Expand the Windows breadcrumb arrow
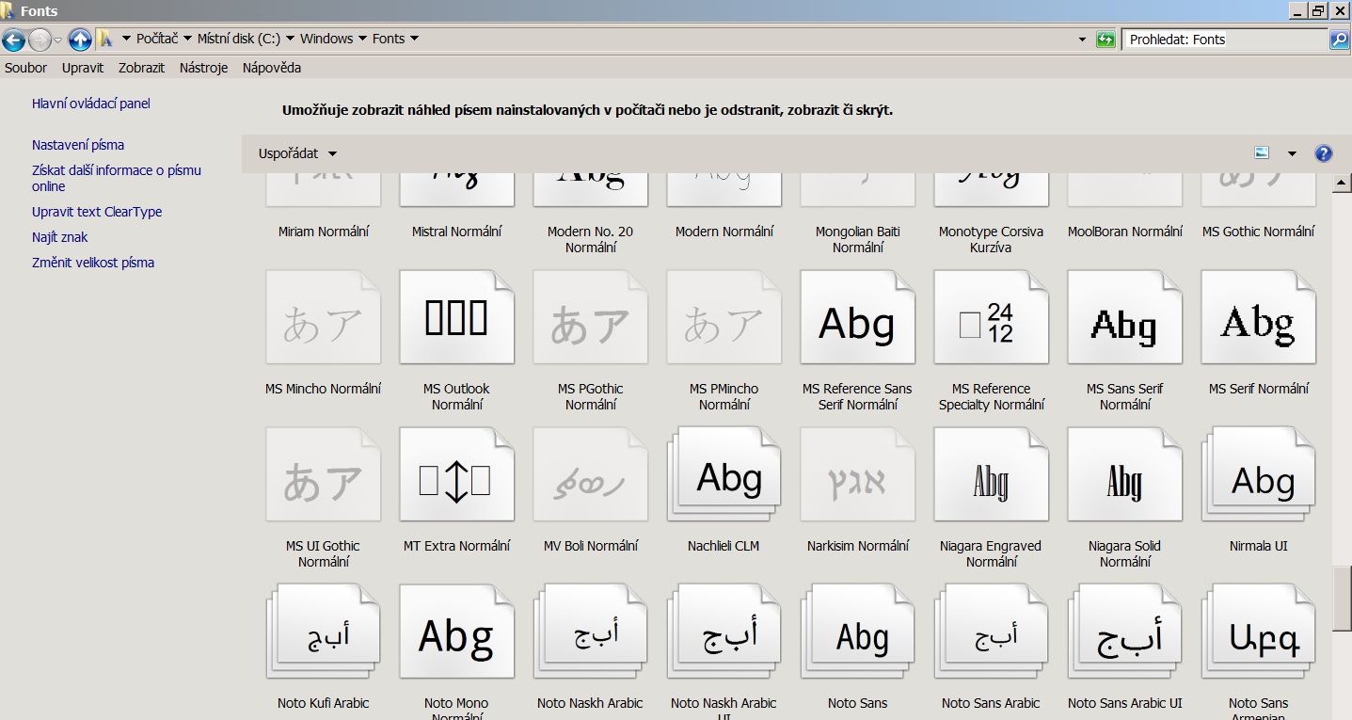The height and width of the screenshot is (720, 1352). [x=362, y=39]
